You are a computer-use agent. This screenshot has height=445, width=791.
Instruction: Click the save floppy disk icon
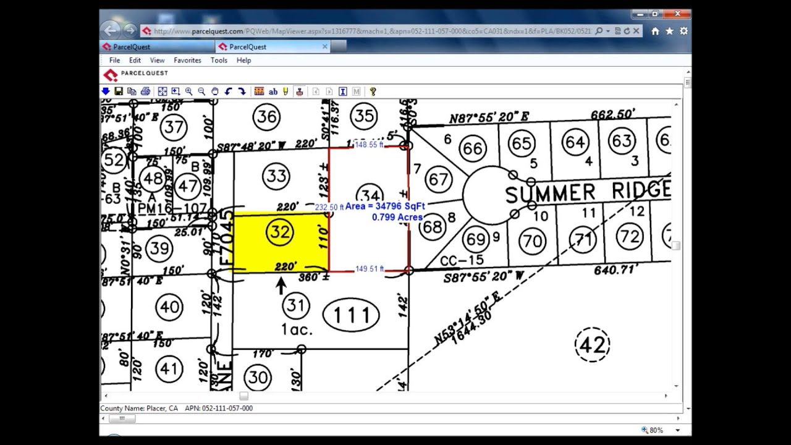point(119,91)
